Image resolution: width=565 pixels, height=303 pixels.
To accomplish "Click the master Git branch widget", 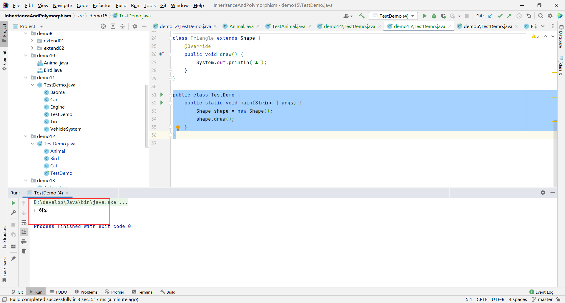I will 542,299.
